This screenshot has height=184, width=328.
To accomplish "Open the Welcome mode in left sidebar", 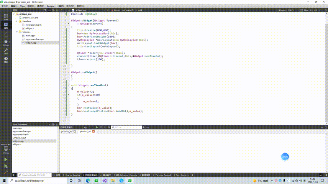I will tap(6, 17).
